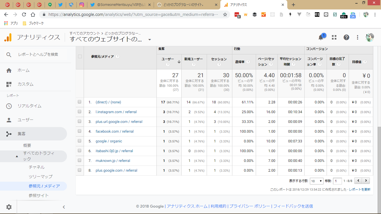Open the rows-to-show dropdown

click(317, 181)
